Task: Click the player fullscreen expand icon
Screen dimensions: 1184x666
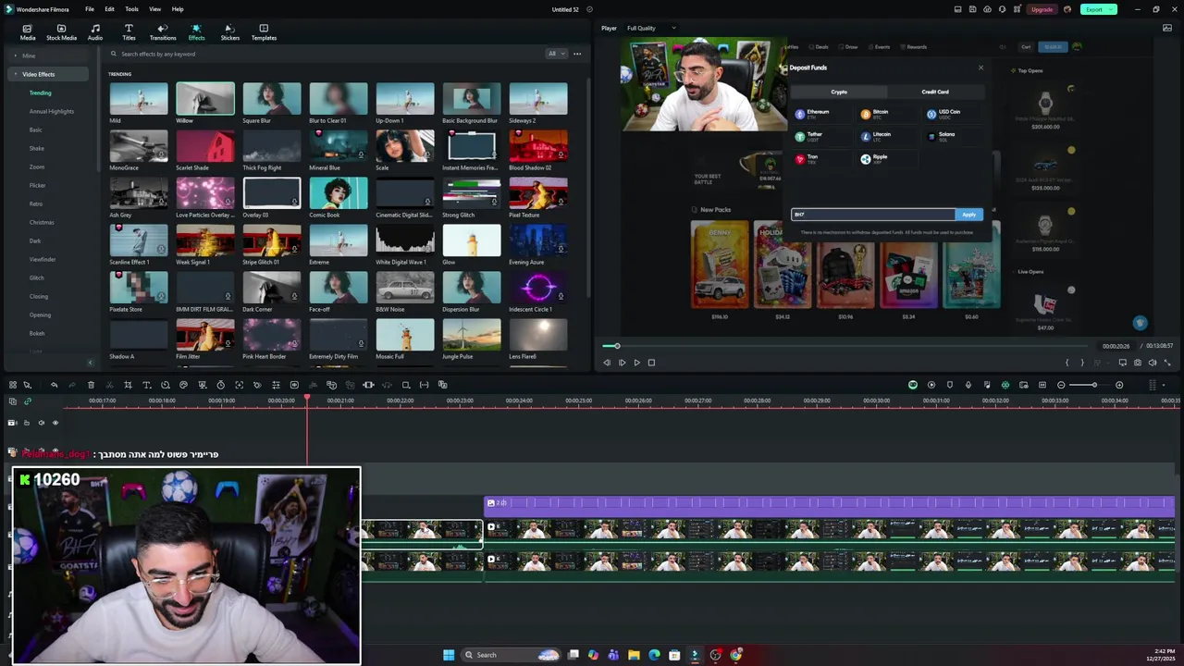Action: (x=1167, y=363)
